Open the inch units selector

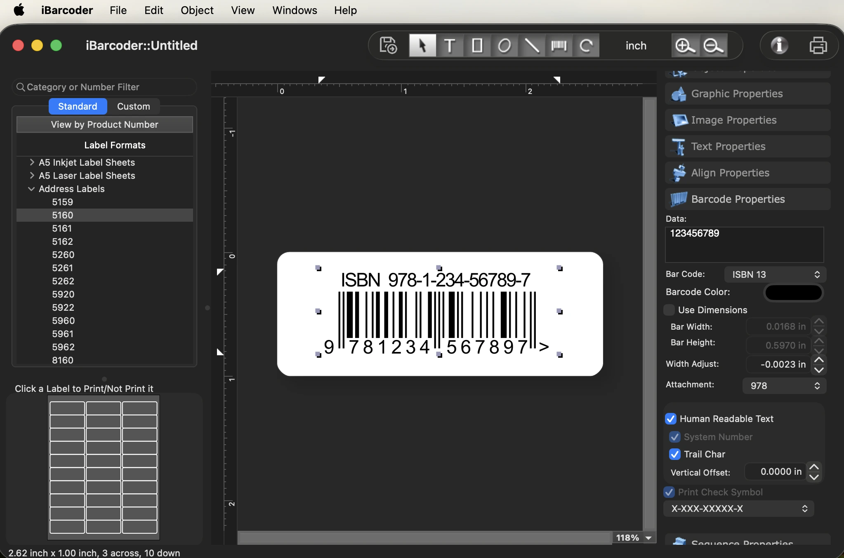tap(636, 46)
